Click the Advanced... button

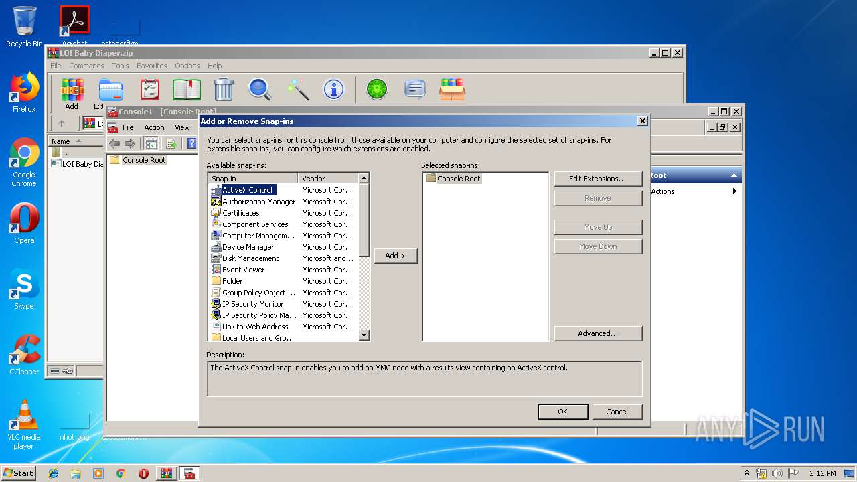(x=598, y=333)
